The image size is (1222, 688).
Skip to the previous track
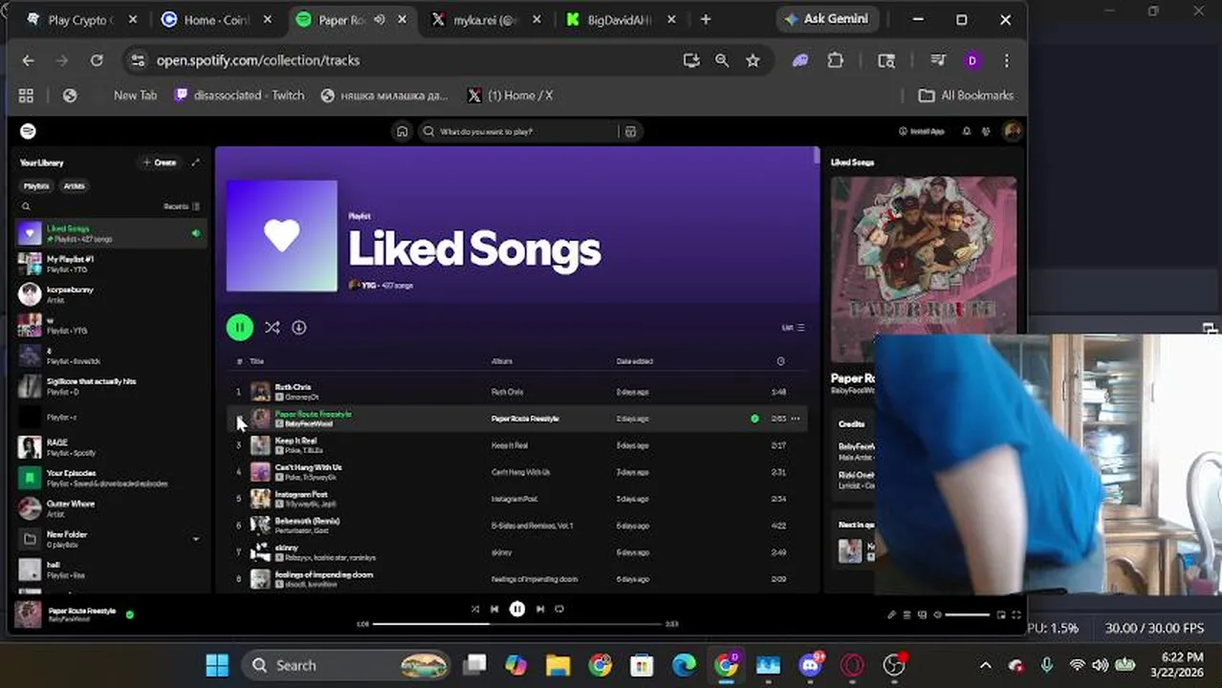494,609
